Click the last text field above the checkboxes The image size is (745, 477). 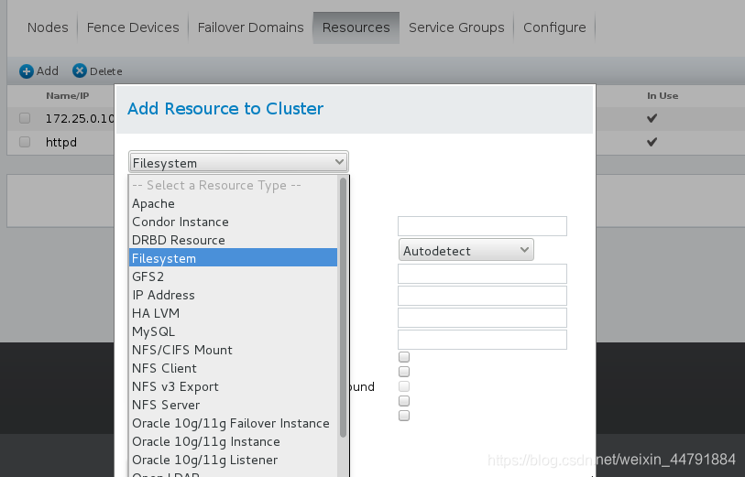[482, 340]
